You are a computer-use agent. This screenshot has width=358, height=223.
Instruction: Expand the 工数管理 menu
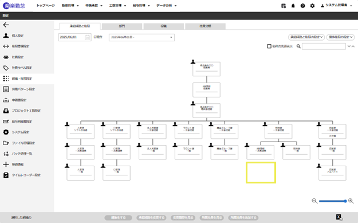tap(117, 6)
